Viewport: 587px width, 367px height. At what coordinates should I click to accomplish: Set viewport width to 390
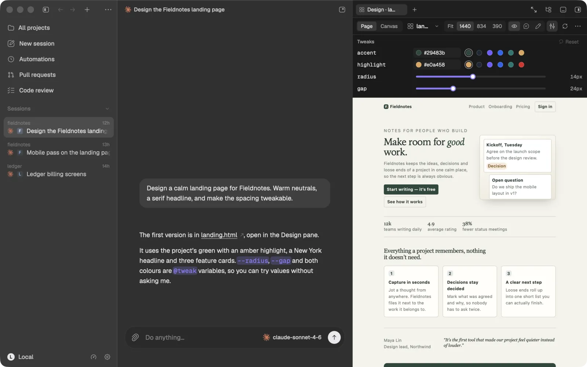pos(497,26)
